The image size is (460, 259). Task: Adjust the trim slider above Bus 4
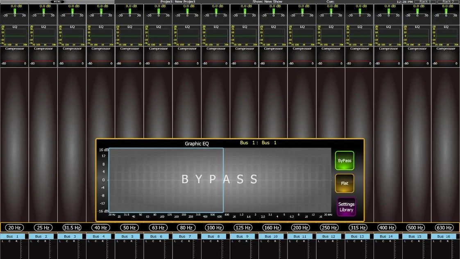coord(101,12)
